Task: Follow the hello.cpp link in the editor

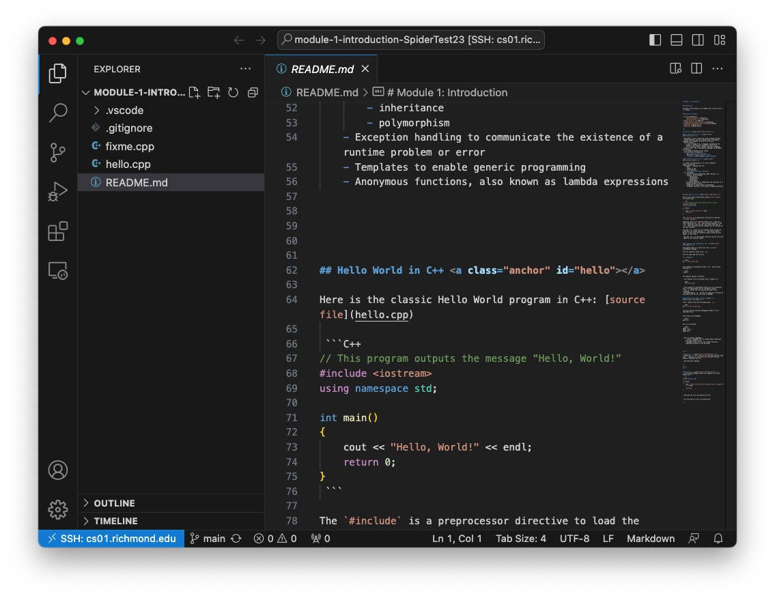Action: pyautogui.click(x=382, y=314)
